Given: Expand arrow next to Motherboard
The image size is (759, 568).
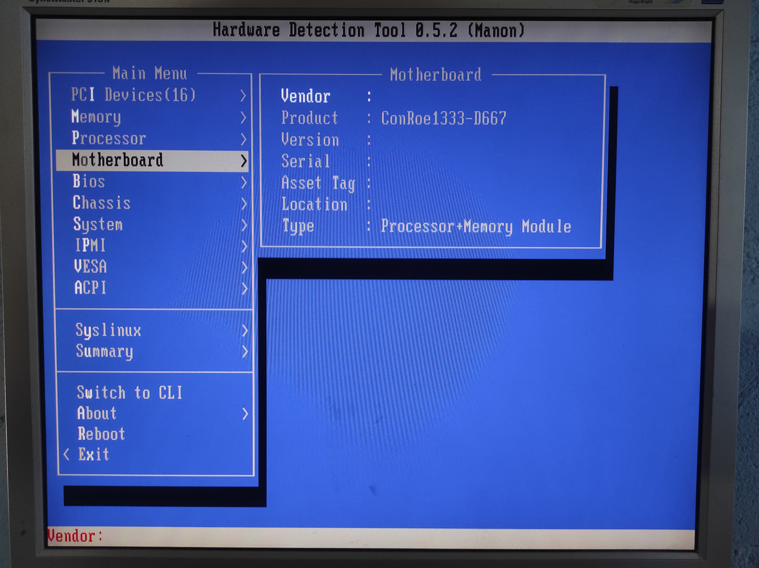Looking at the screenshot, I should (243, 161).
